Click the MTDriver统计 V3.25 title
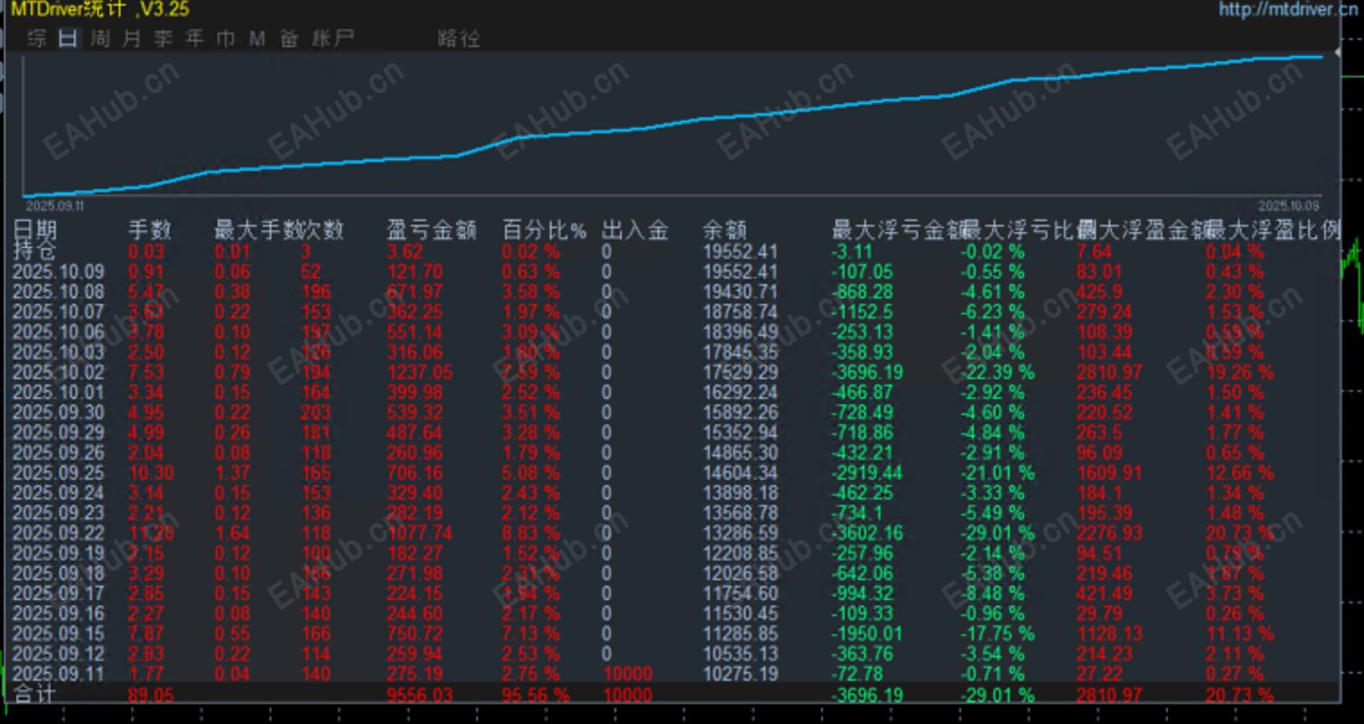The width and height of the screenshot is (1364, 724). coord(100,9)
